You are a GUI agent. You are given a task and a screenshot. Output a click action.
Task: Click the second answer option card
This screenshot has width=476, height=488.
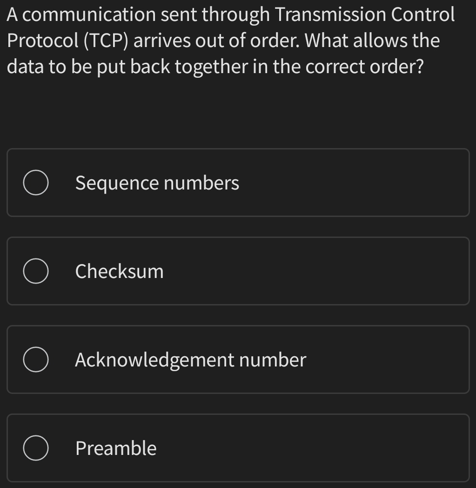pyautogui.click(x=238, y=271)
